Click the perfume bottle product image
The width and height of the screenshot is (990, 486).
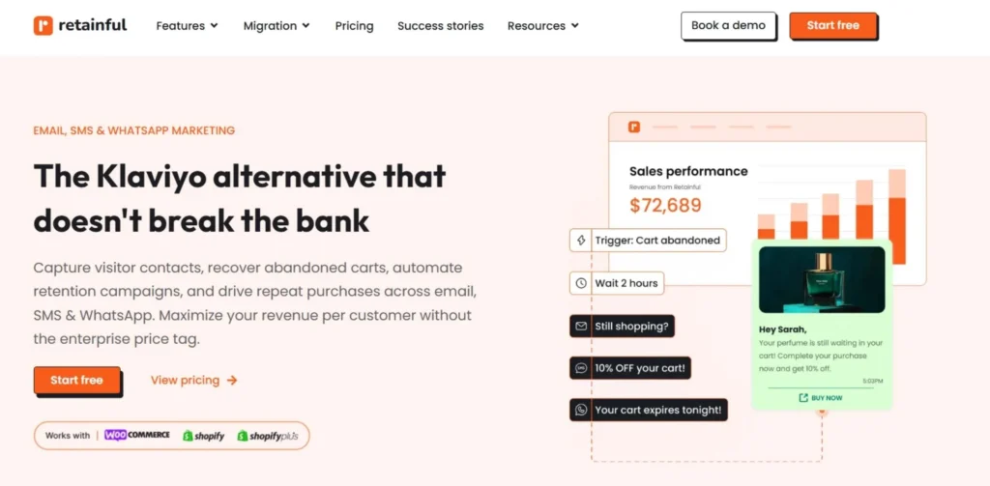tap(822, 280)
